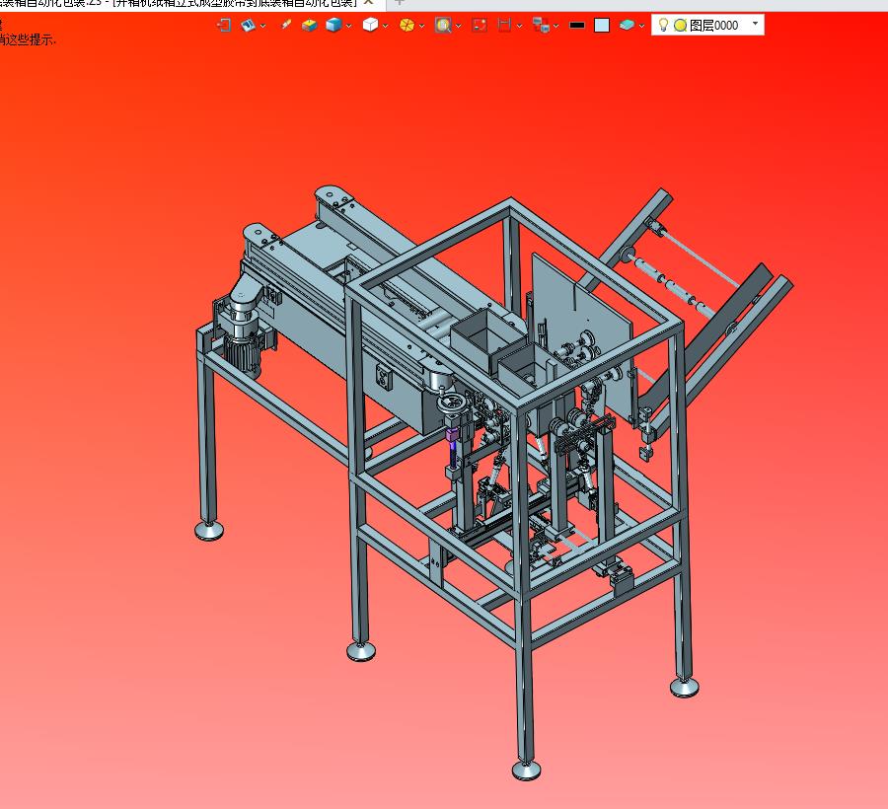The height and width of the screenshot is (809, 888).
Task: Click the light blue face color swatch
Action: pyautogui.click(x=602, y=25)
